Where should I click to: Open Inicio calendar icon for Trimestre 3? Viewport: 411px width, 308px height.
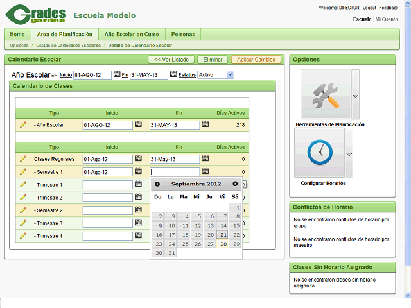pyautogui.click(x=138, y=223)
